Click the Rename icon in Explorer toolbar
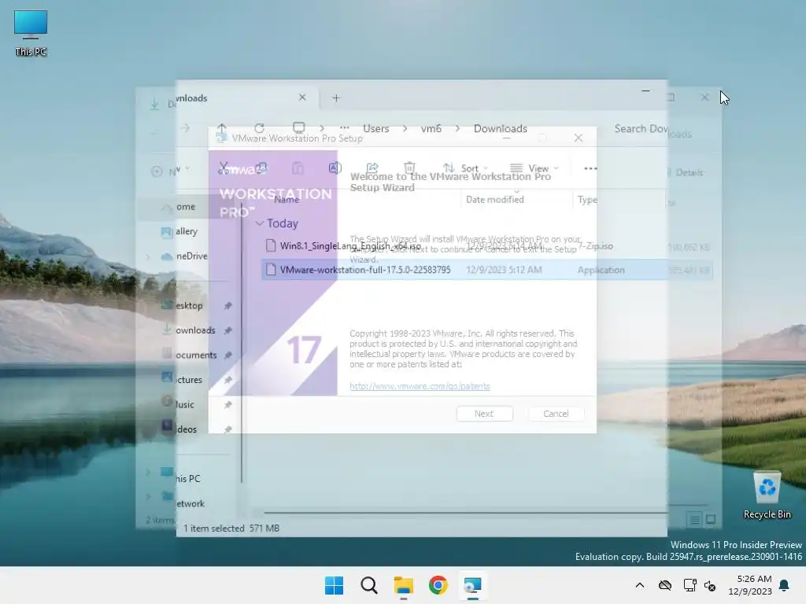The width and height of the screenshot is (806, 604). click(x=335, y=168)
